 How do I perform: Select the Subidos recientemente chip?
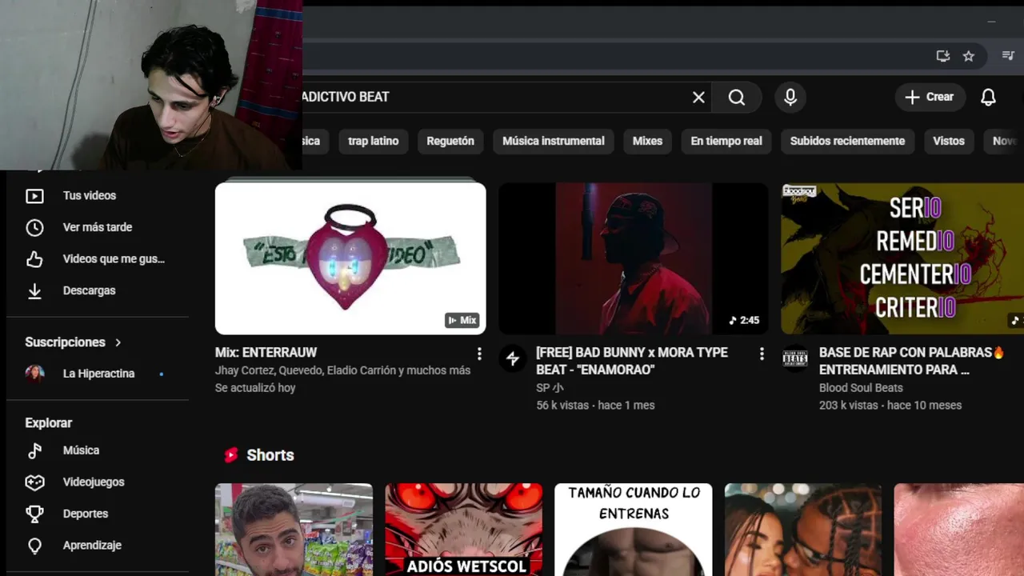pyautogui.click(x=847, y=141)
